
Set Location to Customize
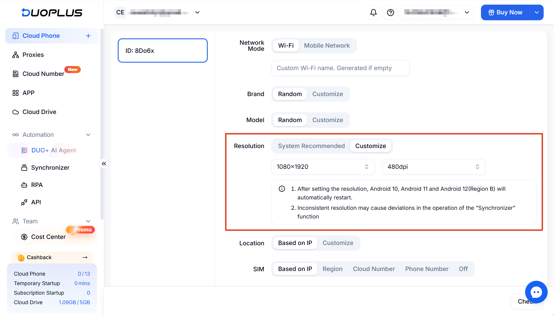(338, 243)
